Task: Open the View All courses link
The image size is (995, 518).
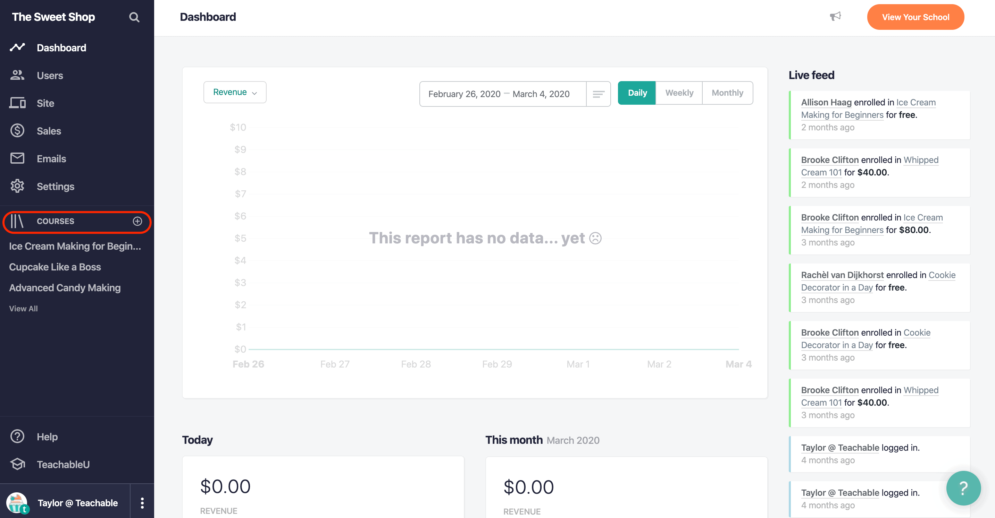Action: [x=23, y=309]
